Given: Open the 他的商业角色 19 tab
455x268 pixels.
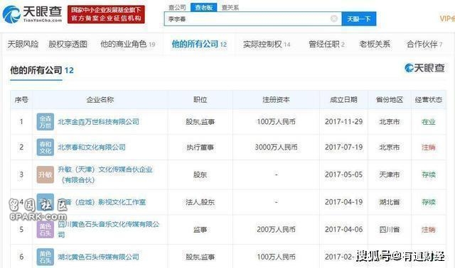Looking at the screenshot, I should (x=128, y=44).
